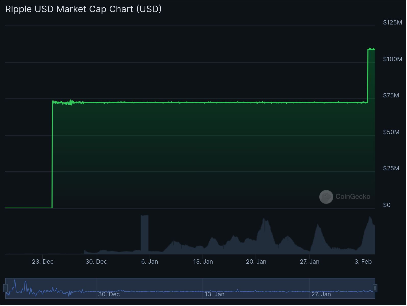Click the market cap jump near 3. Feb
This screenshot has height=306, width=407.
[368, 76]
